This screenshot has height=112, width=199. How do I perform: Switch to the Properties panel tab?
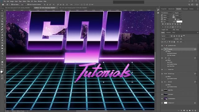tap(164, 9)
